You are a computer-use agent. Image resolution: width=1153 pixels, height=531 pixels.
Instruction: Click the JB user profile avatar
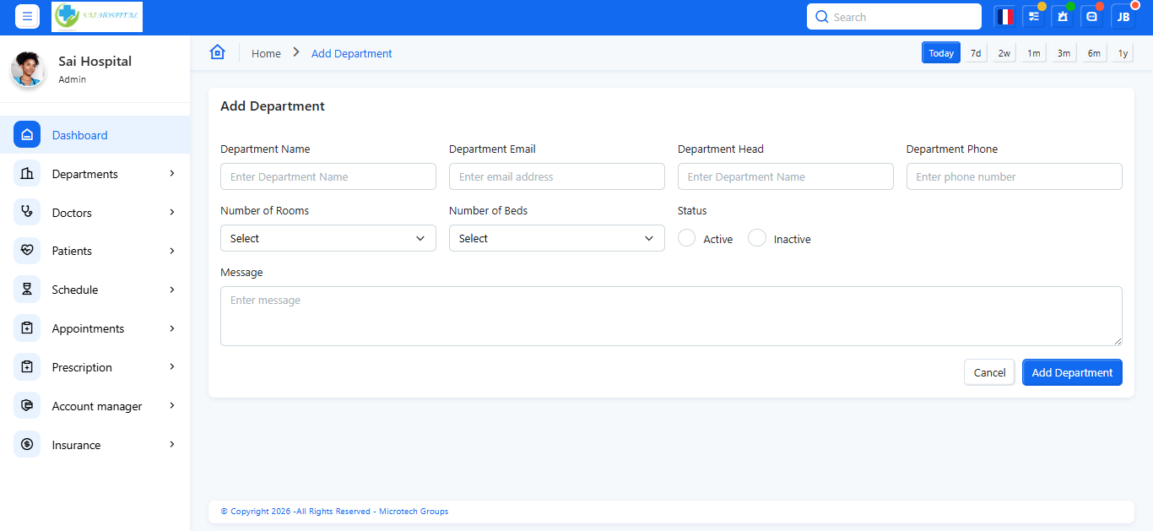(1123, 17)
